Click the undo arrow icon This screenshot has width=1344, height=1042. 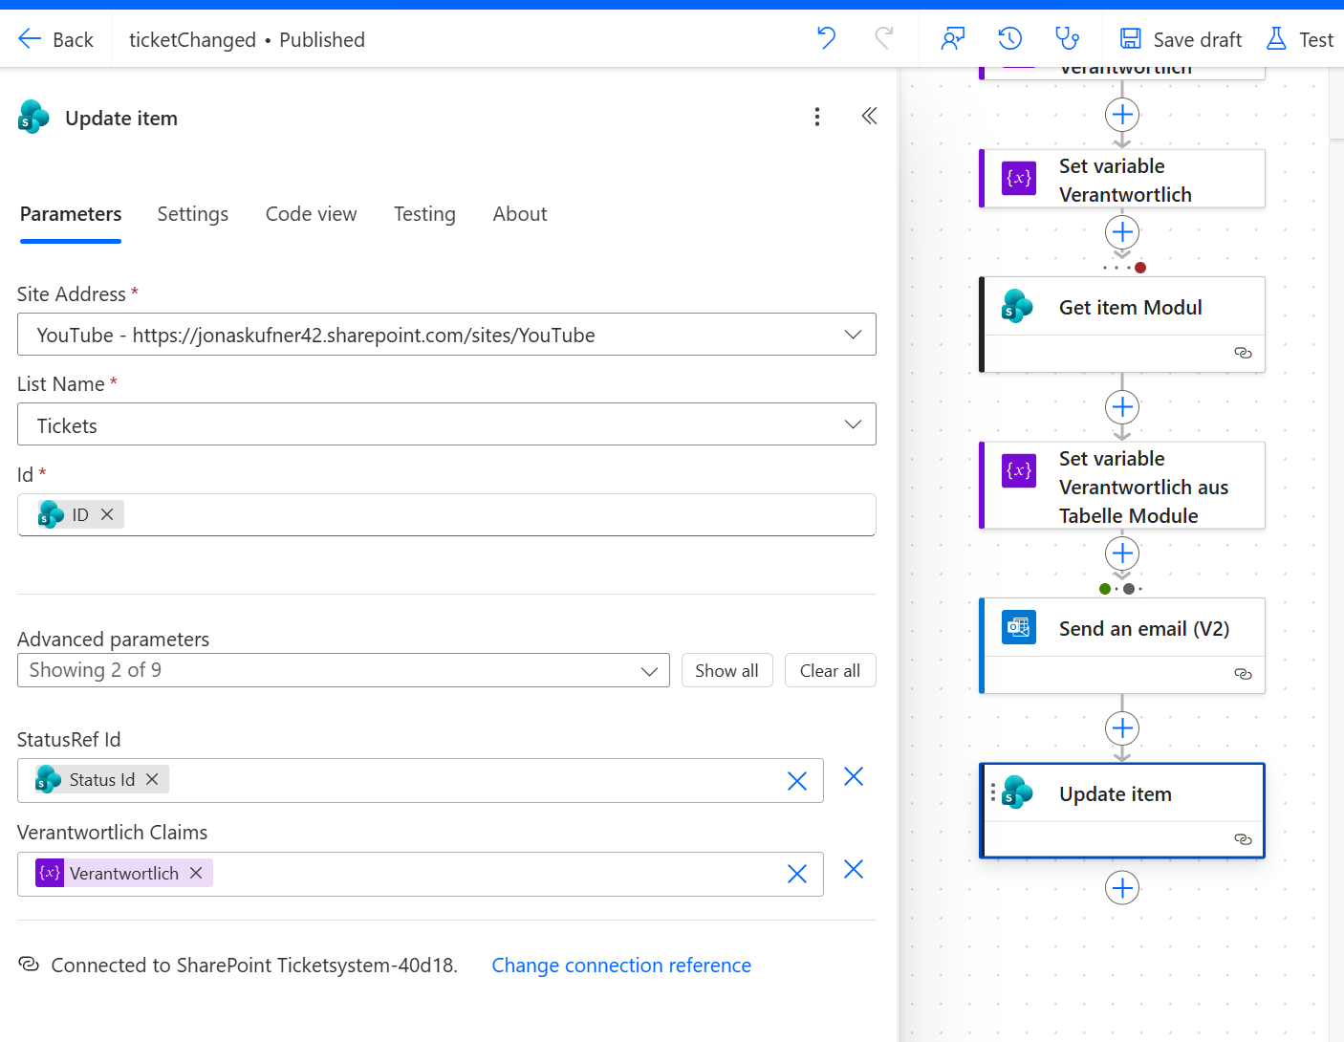pyautogui.click(x=826, y=39)
